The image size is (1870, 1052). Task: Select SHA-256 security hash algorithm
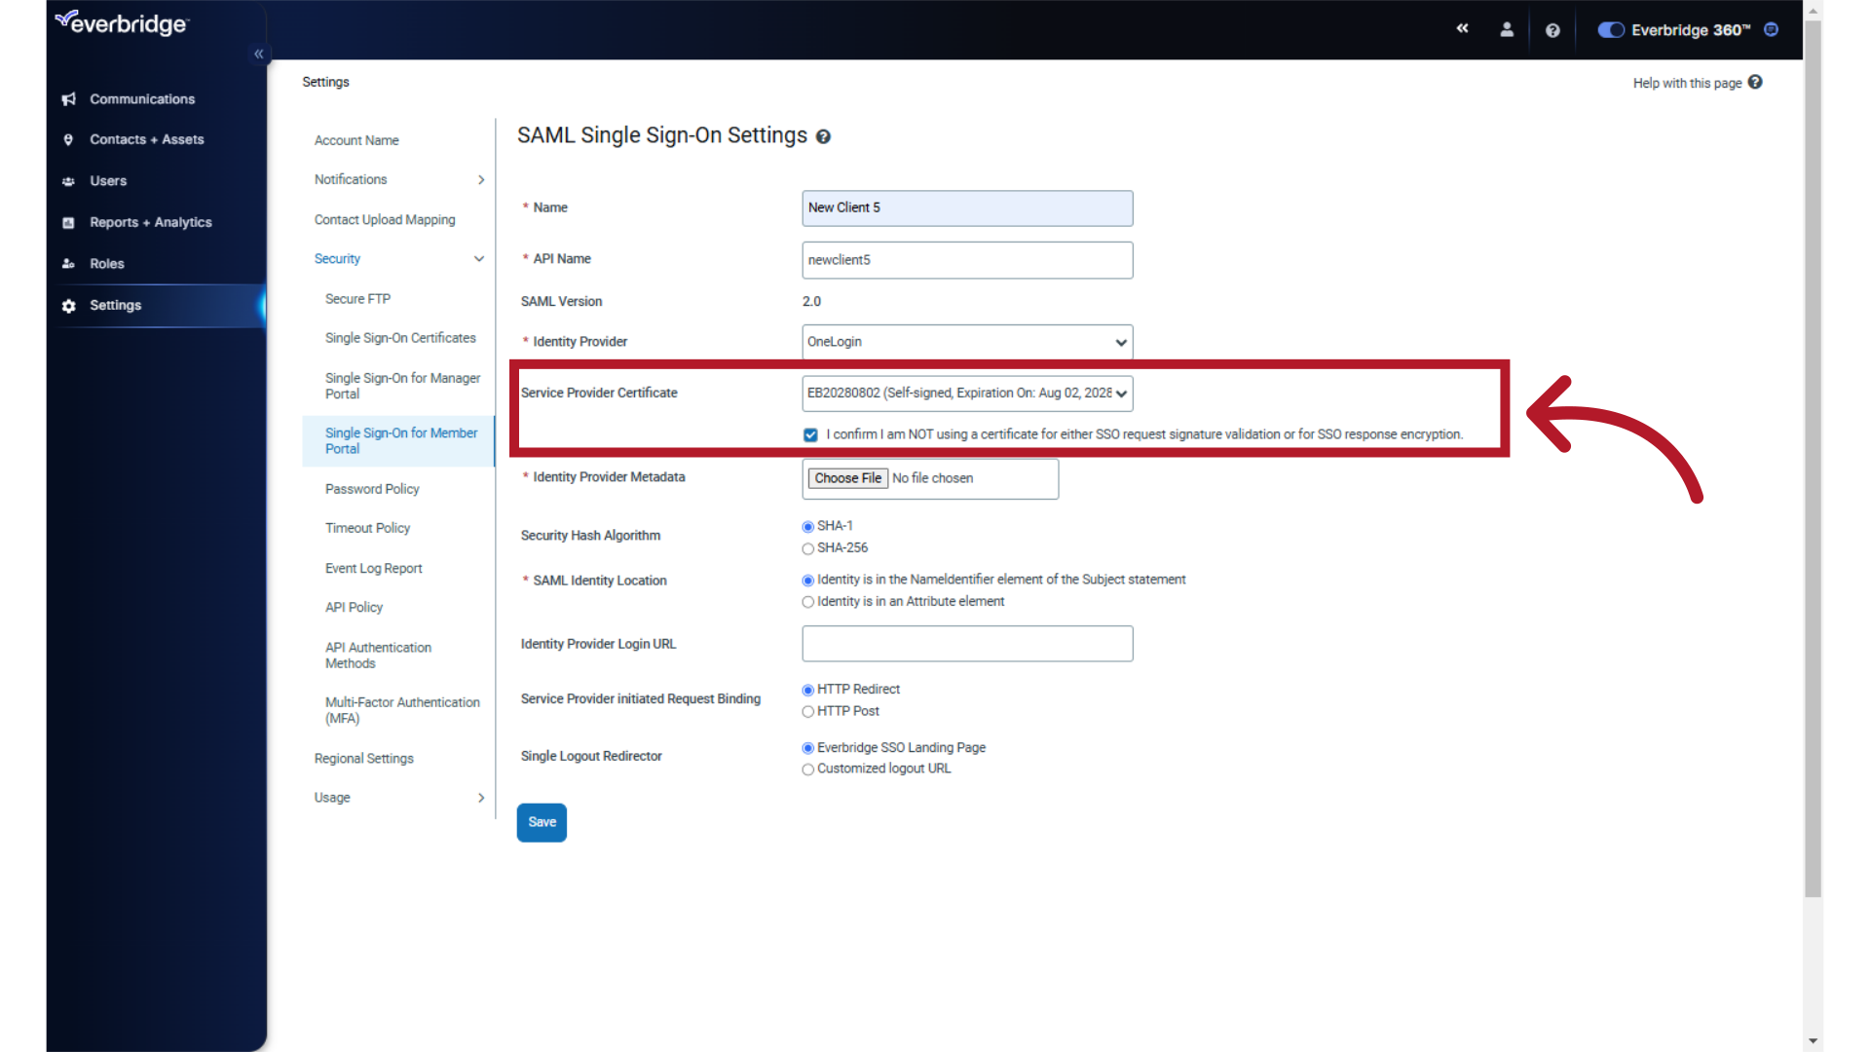pos(807,547)
